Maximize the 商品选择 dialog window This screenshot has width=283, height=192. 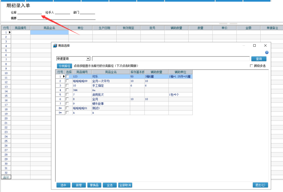click(254, 46)
